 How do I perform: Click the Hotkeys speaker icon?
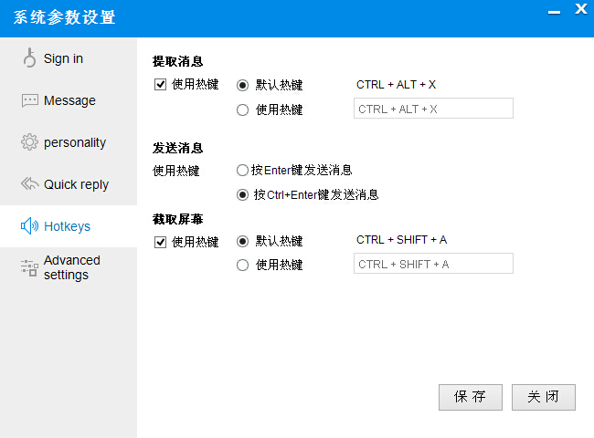coord(29,226)
